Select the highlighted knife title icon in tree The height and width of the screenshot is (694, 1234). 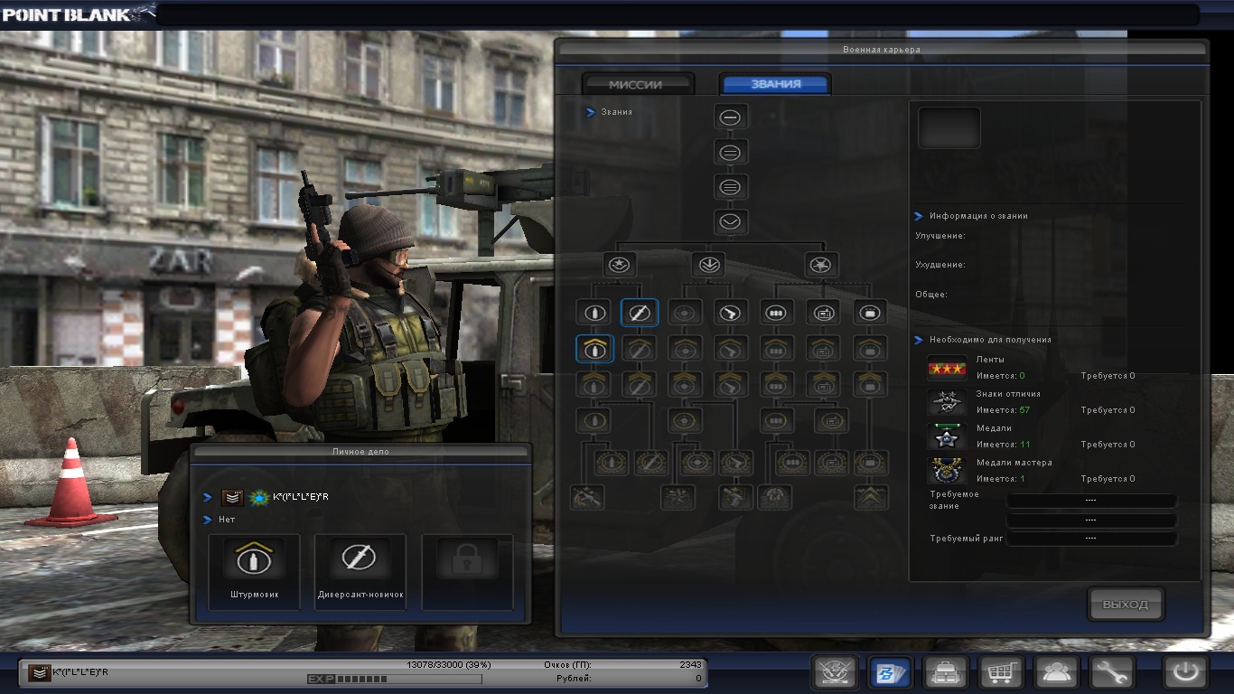tap(640, 313)
